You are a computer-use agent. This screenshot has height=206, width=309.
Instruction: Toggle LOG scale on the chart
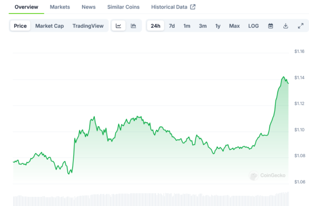254,26
